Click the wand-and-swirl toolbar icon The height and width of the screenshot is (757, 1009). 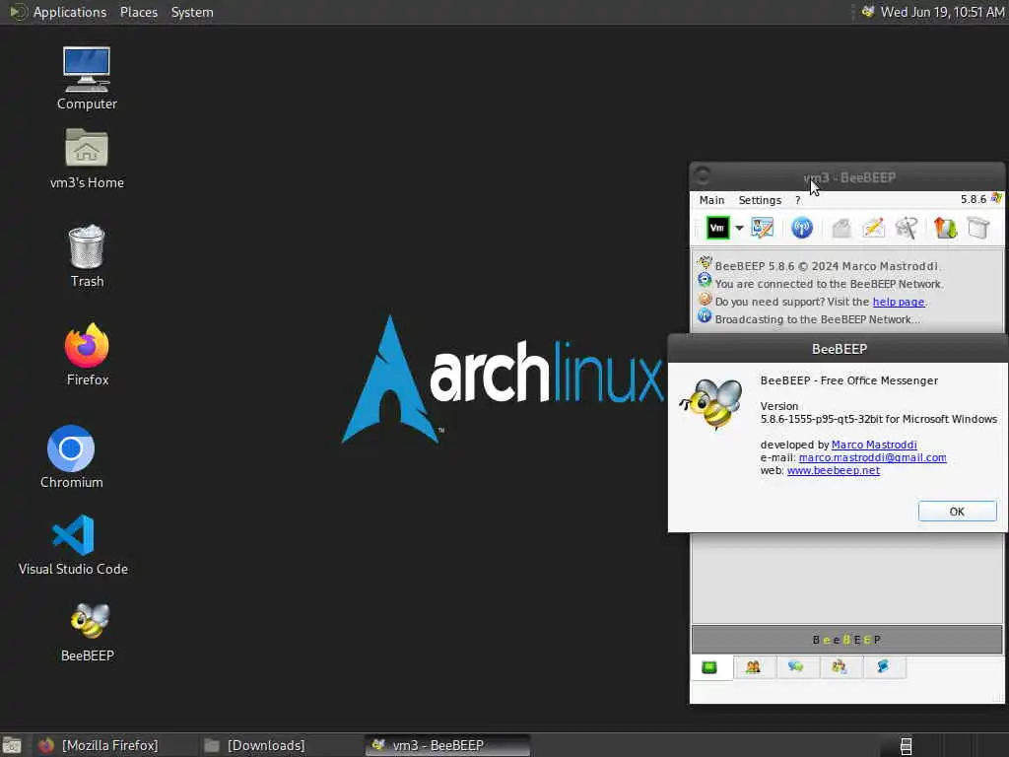[907, 228]
